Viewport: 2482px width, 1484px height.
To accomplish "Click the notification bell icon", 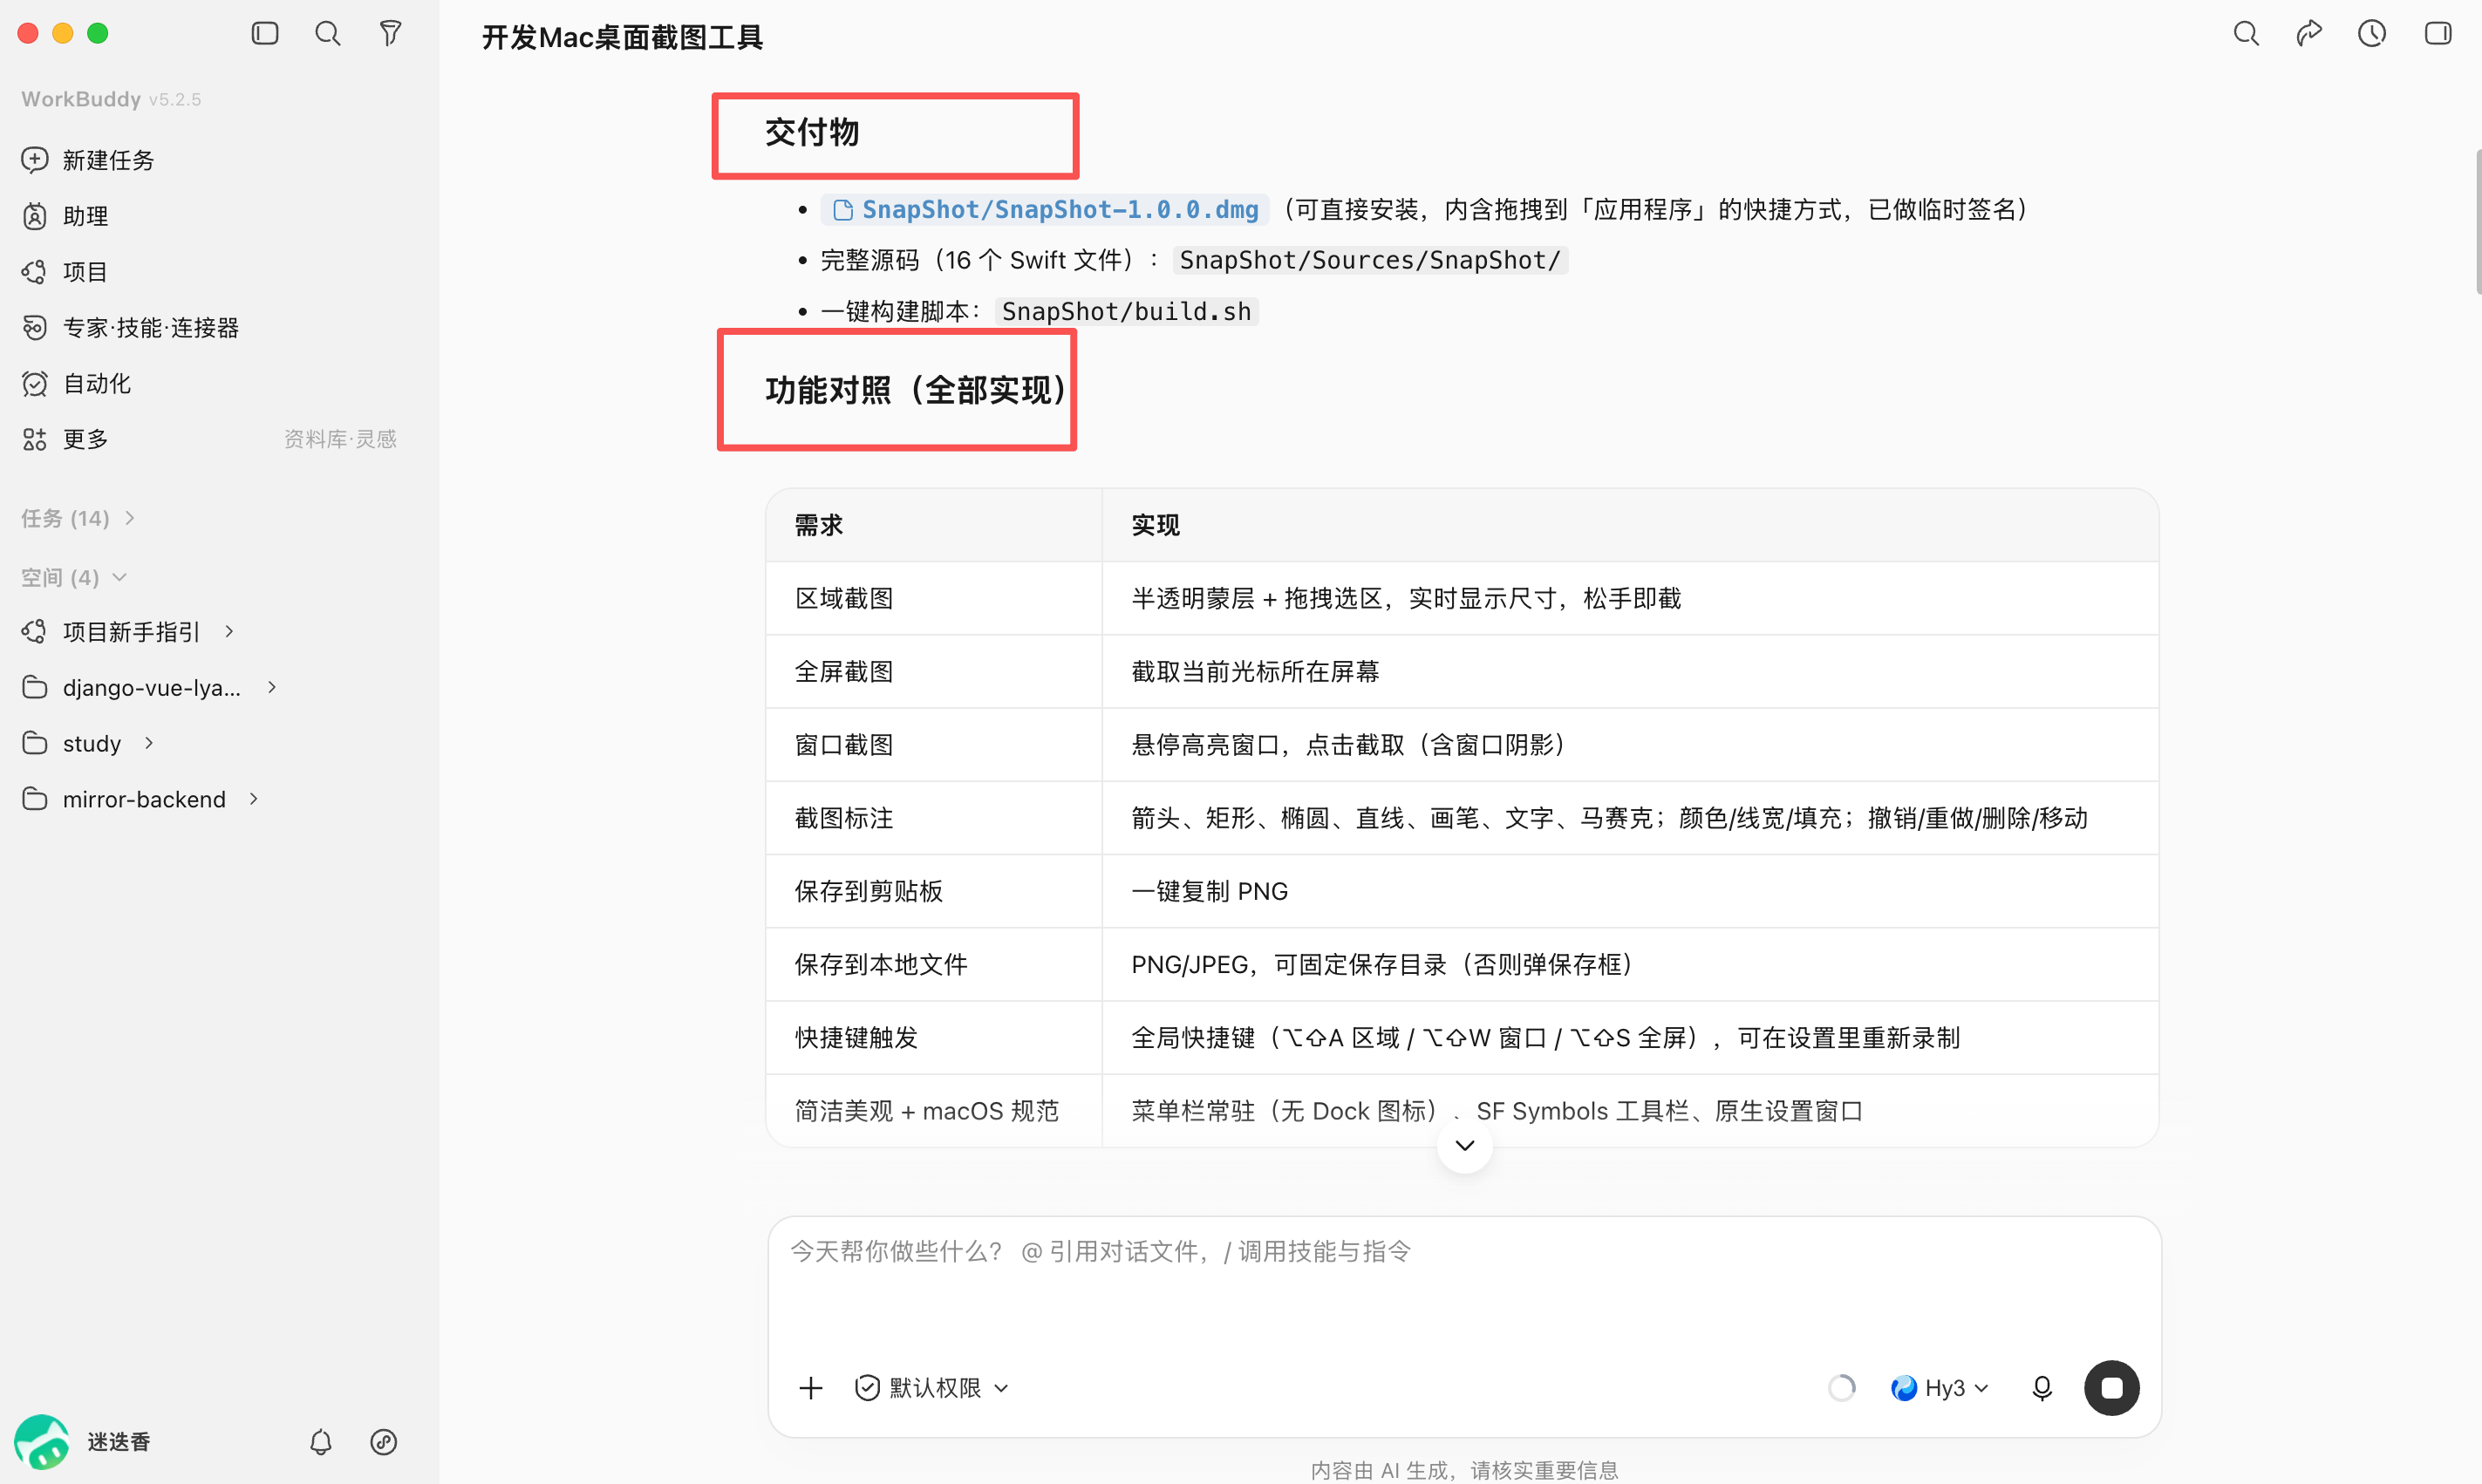I will [321, 1441].
